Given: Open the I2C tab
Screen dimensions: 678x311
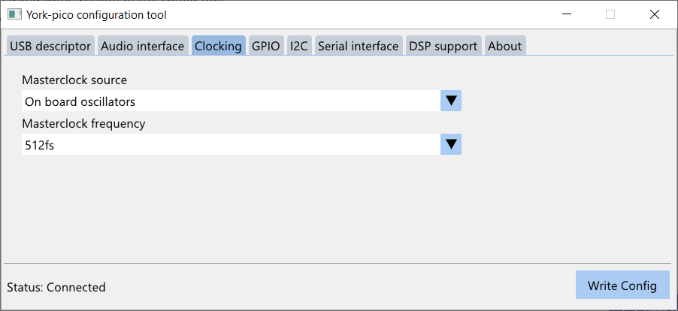Looking at the screenshot, I should coord(299,45).
